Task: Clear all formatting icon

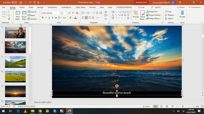Action: pos(77,13)
